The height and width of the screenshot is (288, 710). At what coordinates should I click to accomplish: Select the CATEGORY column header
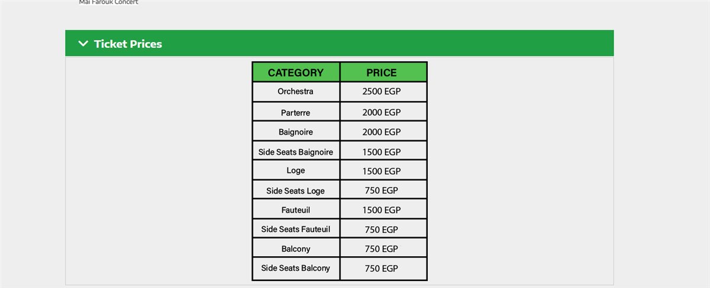[296, 73]
